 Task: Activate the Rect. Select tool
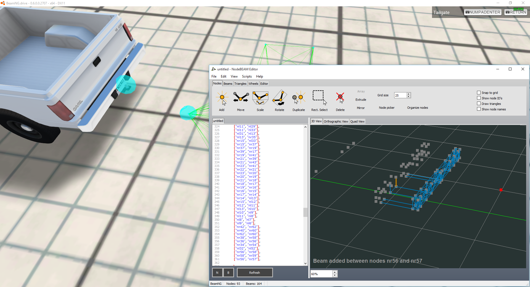coord(319,100)
